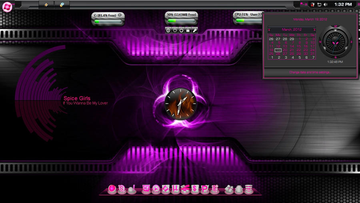Screen dimensions: 360x203
Task: Open the first pinned taskbar application
Action: (46, 4)
